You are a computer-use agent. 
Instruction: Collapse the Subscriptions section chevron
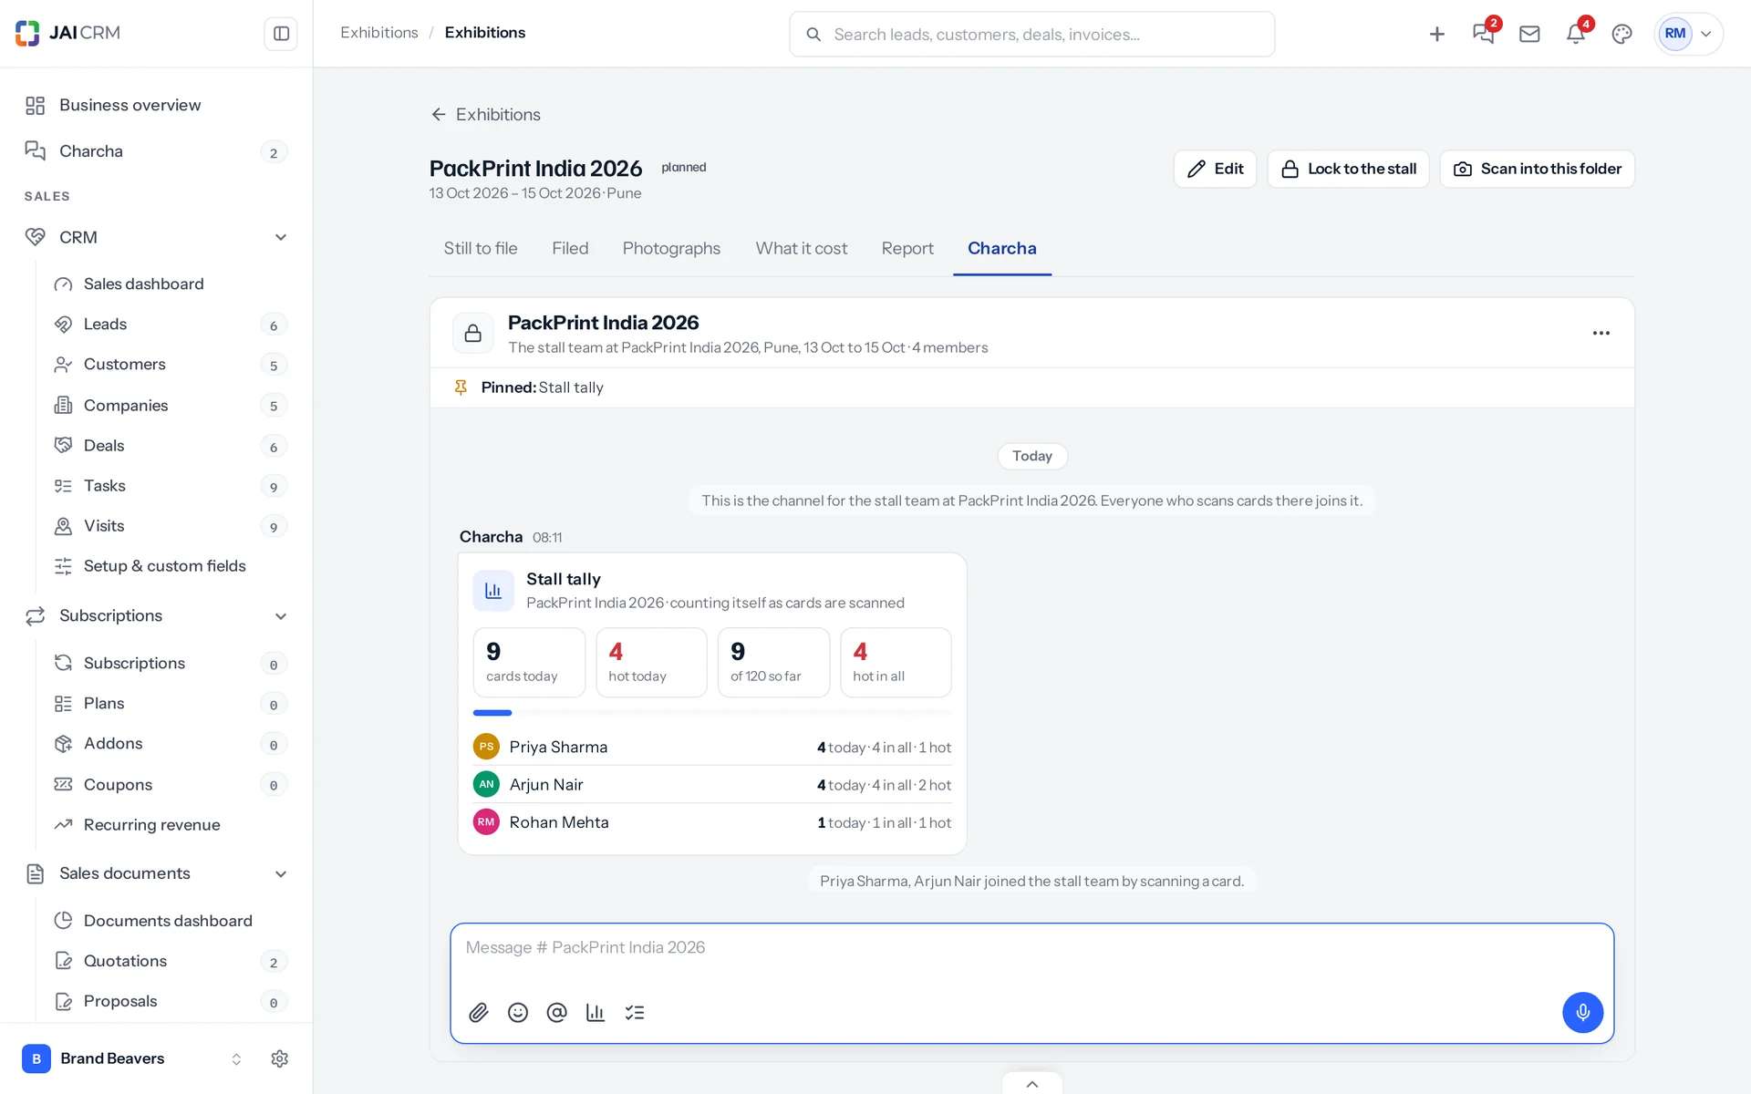281,616
